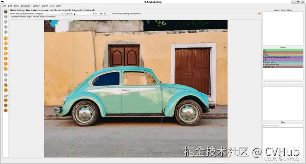Image resolution: width=306 pixels, height=164 pixels.
Task: Select the Create Rotation box tool
Action: 6,48
